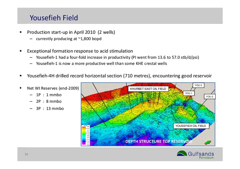
Task: Click the YOU-1 well label
Action: click(189, 93)
